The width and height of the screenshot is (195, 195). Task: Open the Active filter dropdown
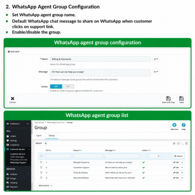pyautogui.click(x=154, y=156)
